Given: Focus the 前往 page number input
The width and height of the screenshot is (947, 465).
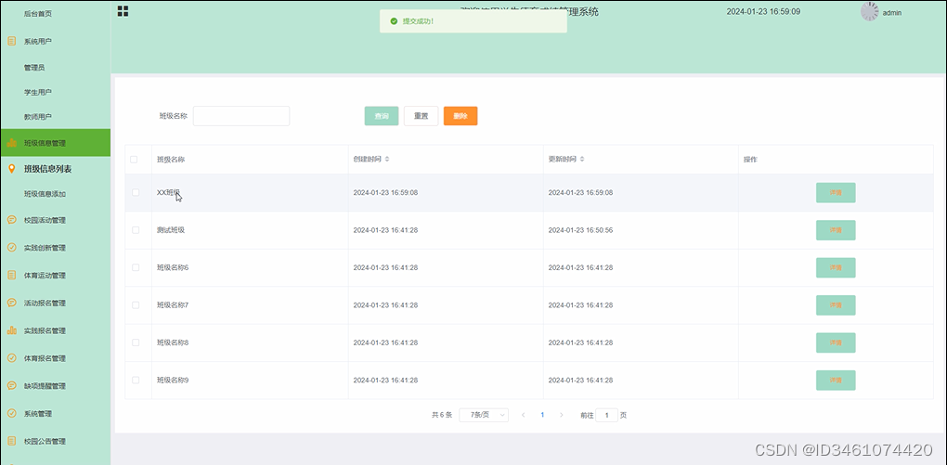Looking at the screenshot, I should [x=606, y=415].
